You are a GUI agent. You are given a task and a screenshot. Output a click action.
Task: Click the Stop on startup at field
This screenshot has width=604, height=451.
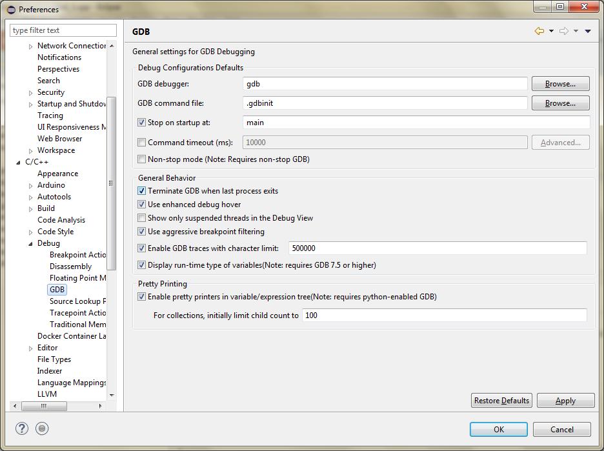[416, 123]
